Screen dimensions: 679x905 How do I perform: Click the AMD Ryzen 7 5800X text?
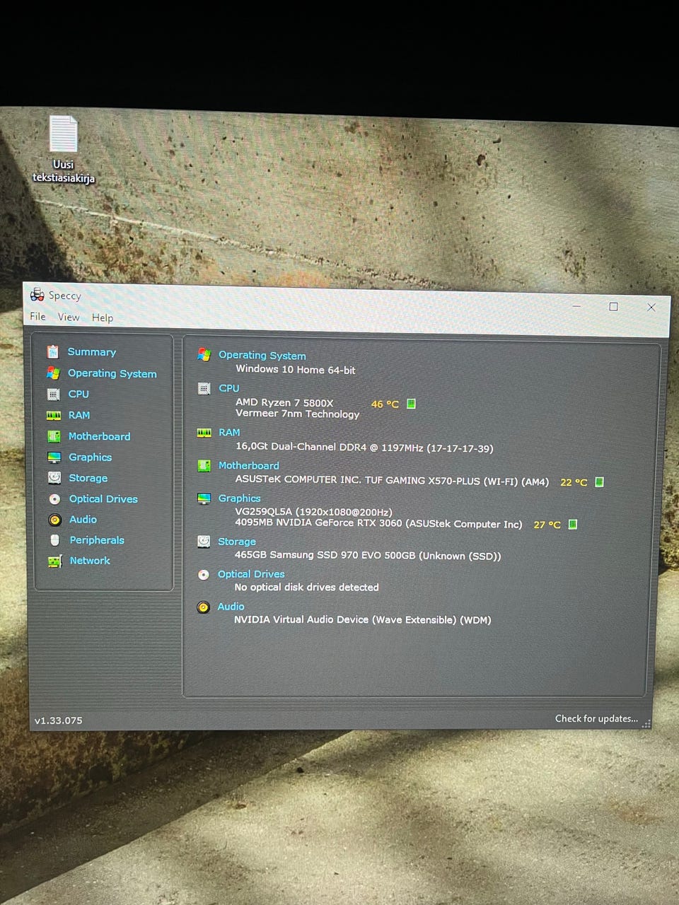(x=284, y=402)
